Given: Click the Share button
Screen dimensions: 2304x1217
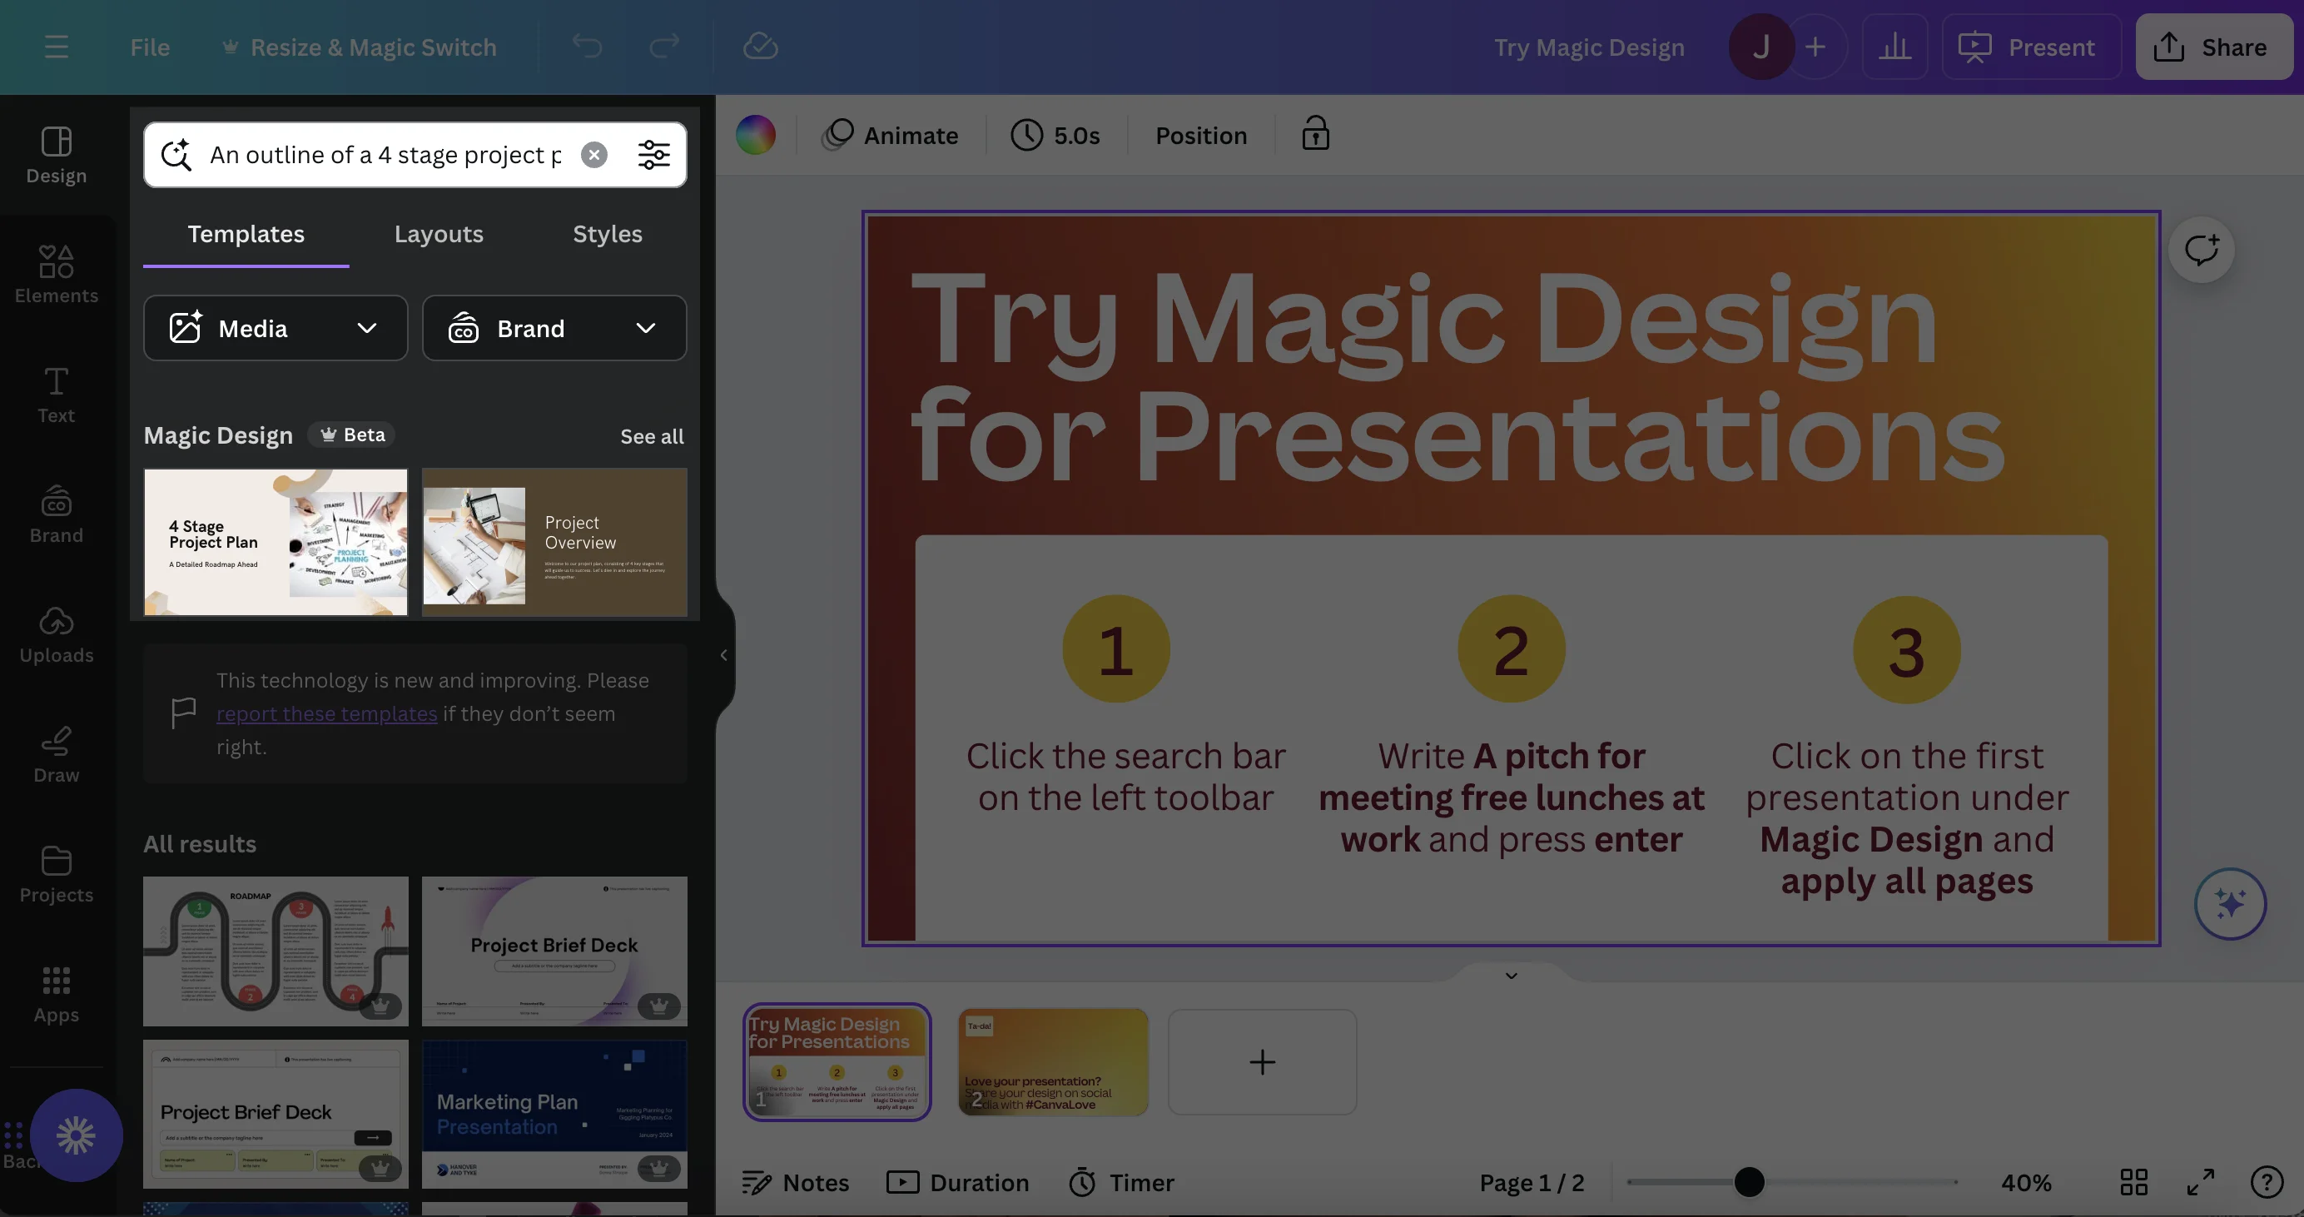Looking at the screenshot, I should coord(2212,47).
